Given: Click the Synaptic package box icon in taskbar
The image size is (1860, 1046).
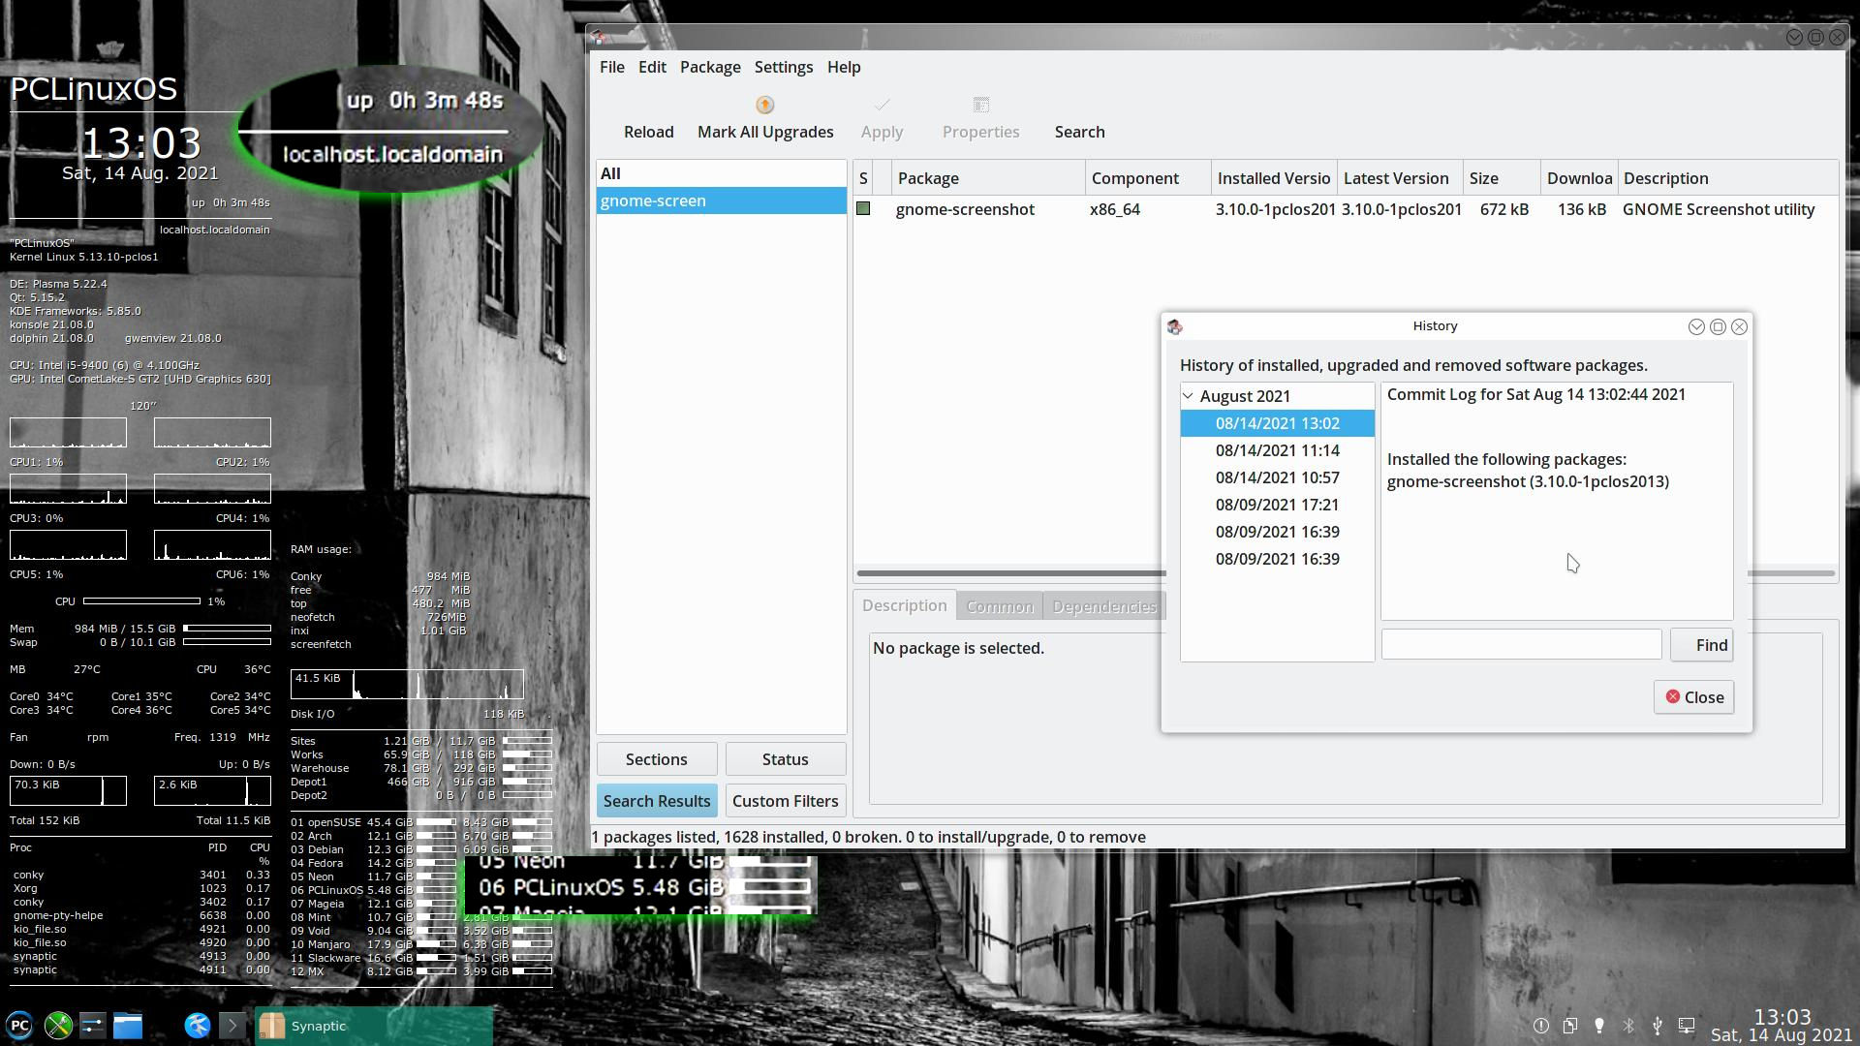Looking at the screenshot, I should coord(272,1026).
